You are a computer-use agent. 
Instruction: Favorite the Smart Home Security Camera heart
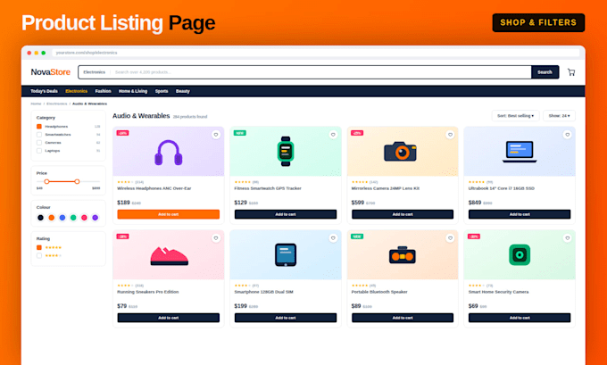coord(567,238)
